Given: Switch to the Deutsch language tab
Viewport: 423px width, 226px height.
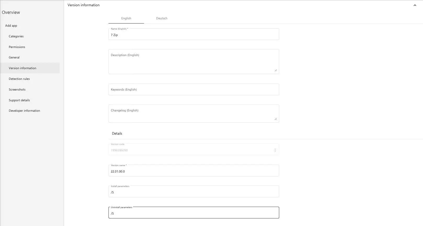Looking at the screenshot, I should click(x=162, y=18).
